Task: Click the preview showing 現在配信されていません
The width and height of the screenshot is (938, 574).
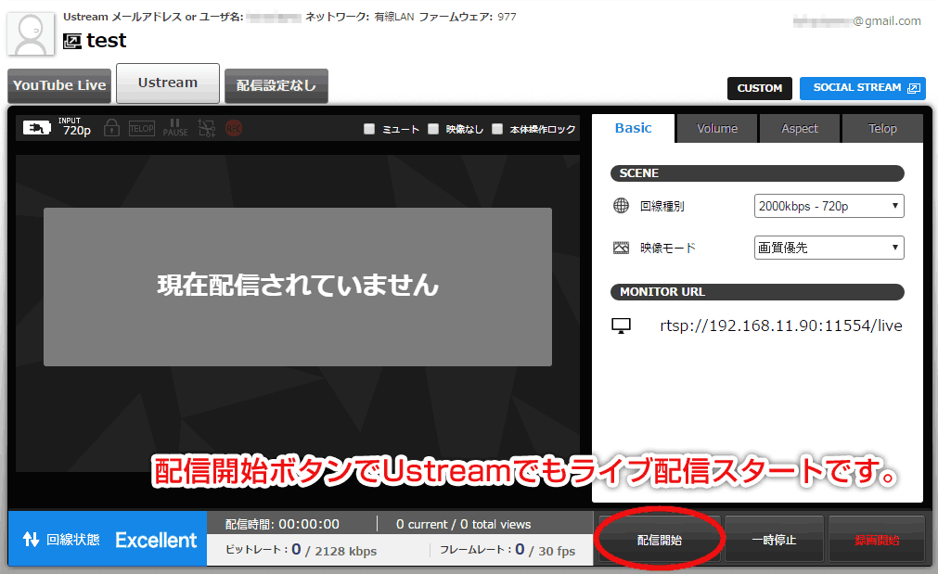Action: click(x=297, y=287)
